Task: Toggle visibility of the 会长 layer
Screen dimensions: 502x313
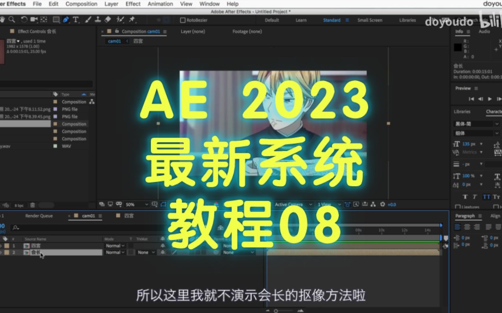Action: point(2,252)
